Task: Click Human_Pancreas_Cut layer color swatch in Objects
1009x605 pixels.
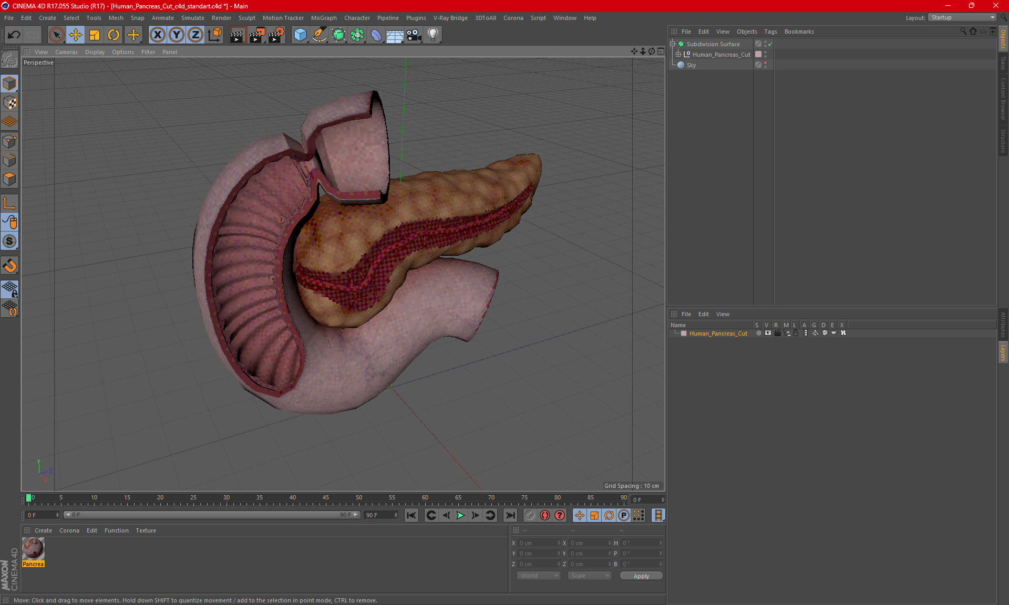Action: 758,54
